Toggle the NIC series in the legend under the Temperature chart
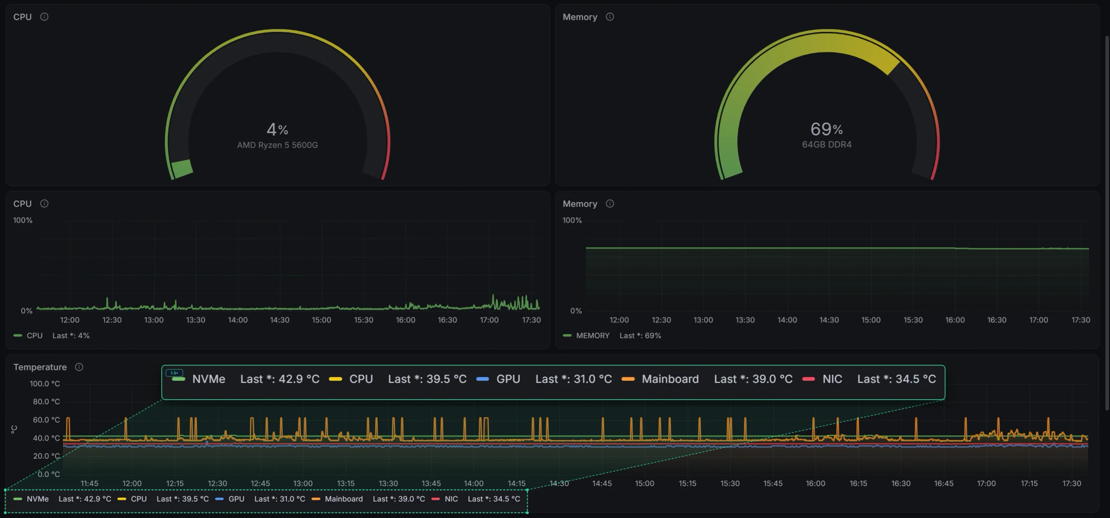This screenshot has height=518, width=1110. tap(451, 499)
